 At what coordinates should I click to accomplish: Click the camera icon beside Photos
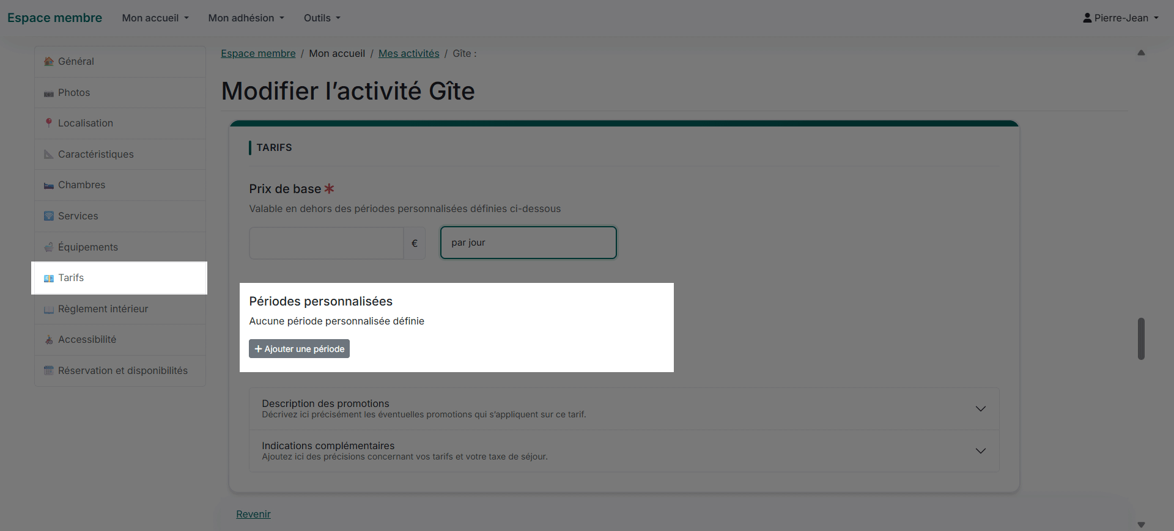point(49,93)
